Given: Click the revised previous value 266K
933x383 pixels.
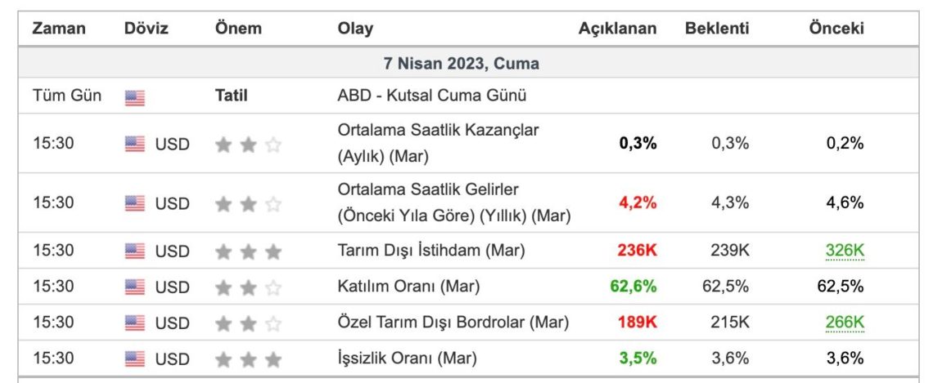Looking at the screenshot, I should (x=845, y=323).
